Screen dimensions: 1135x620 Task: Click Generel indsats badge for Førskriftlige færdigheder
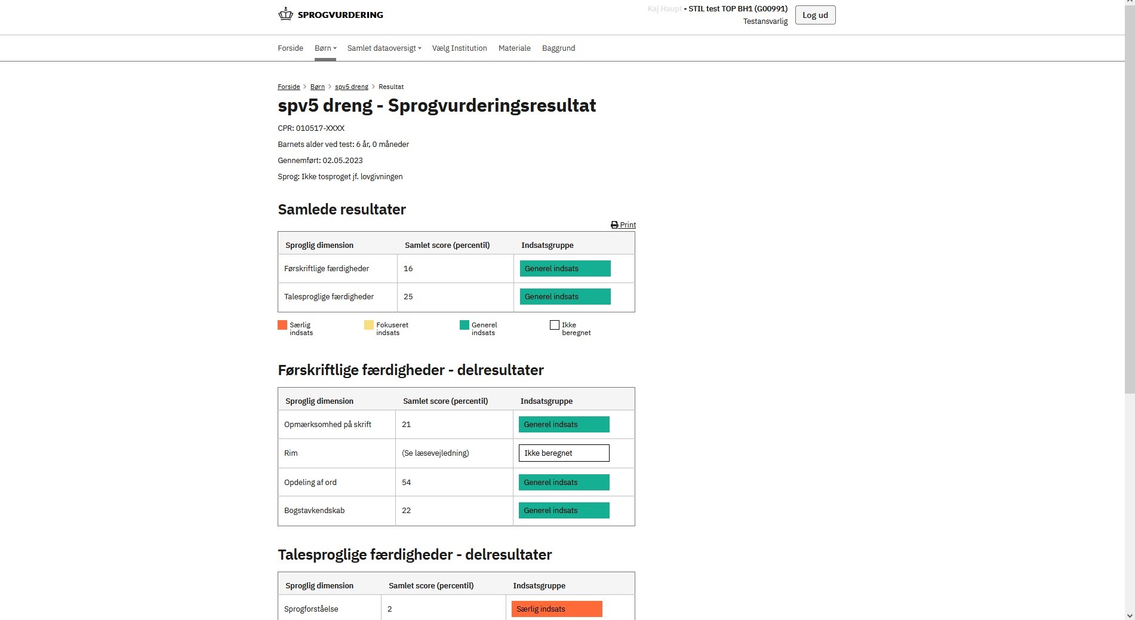click(x=565, y=269)
